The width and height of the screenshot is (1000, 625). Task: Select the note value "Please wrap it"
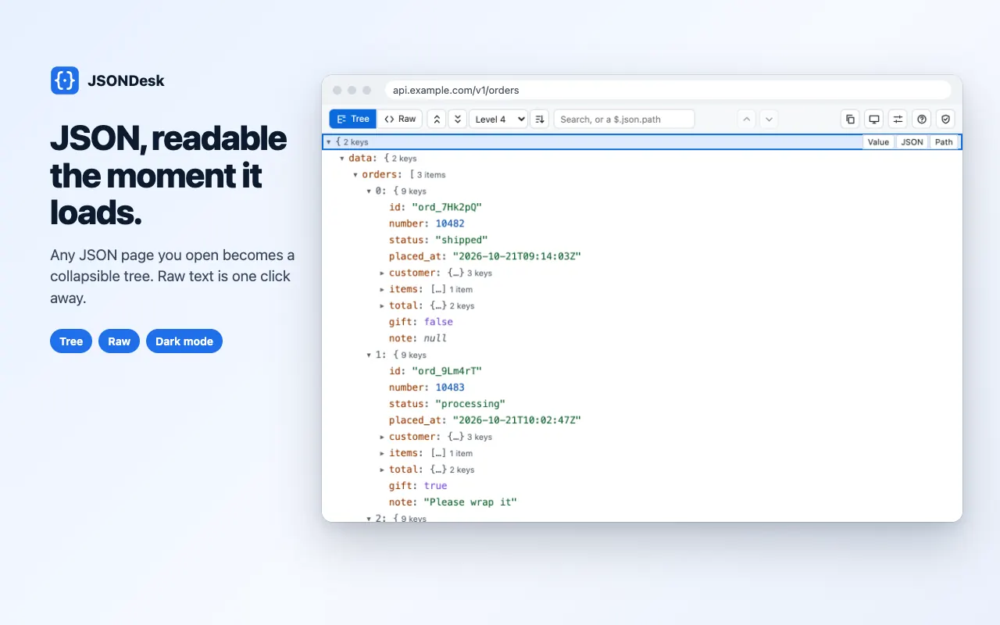pos(471,502)
